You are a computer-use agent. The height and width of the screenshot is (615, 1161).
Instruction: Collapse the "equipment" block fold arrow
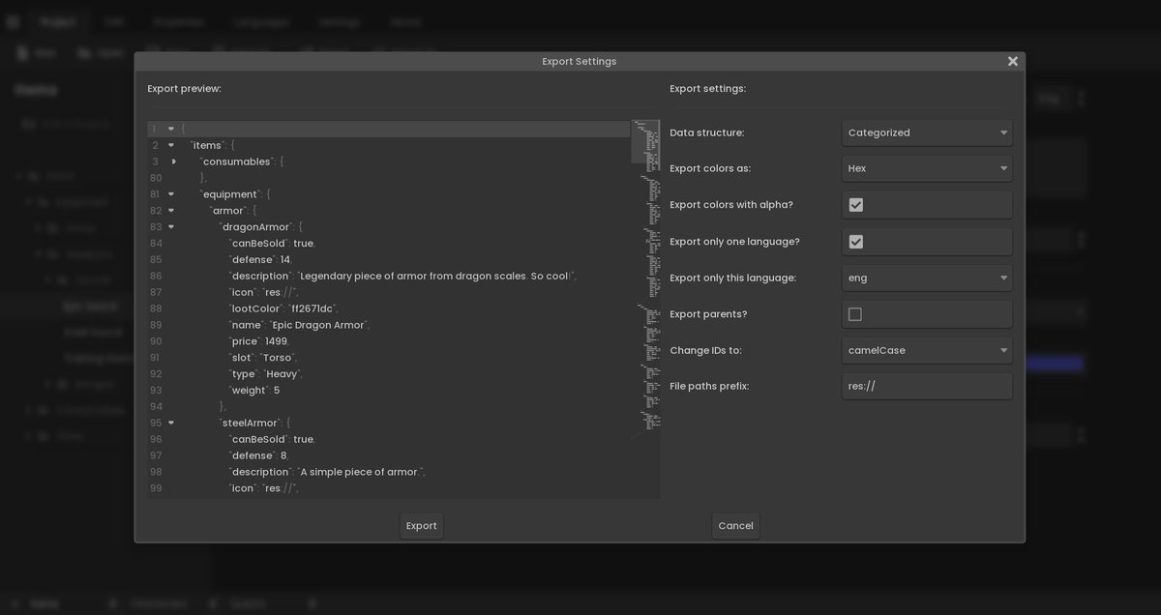point(171,194)
